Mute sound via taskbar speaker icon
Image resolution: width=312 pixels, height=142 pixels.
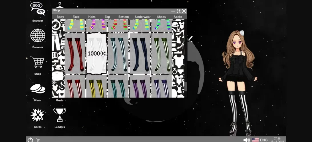[246, 140]
